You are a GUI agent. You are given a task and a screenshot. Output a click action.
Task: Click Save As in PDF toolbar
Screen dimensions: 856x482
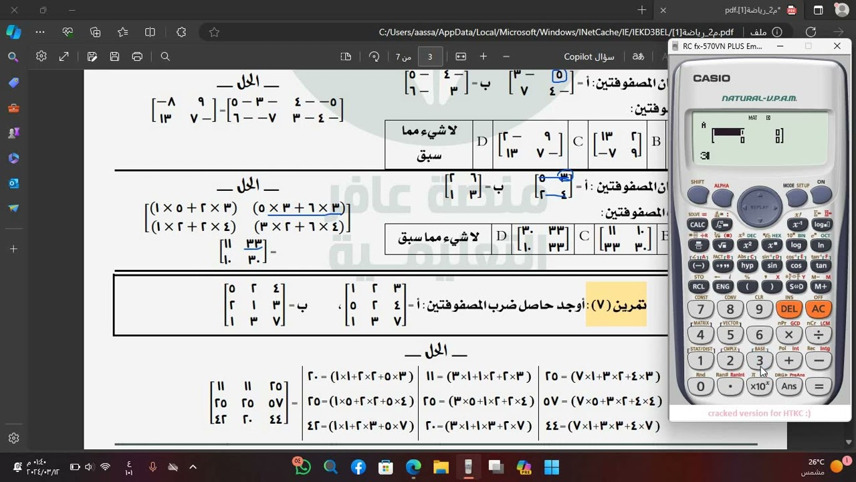click(x=92, y=57)
